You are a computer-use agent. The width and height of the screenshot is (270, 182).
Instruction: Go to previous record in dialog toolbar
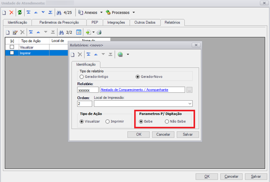click(96, 55)
